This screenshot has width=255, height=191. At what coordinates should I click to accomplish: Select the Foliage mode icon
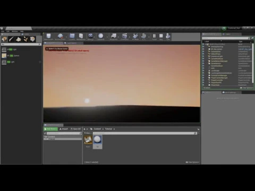click(x=25, y=39)
